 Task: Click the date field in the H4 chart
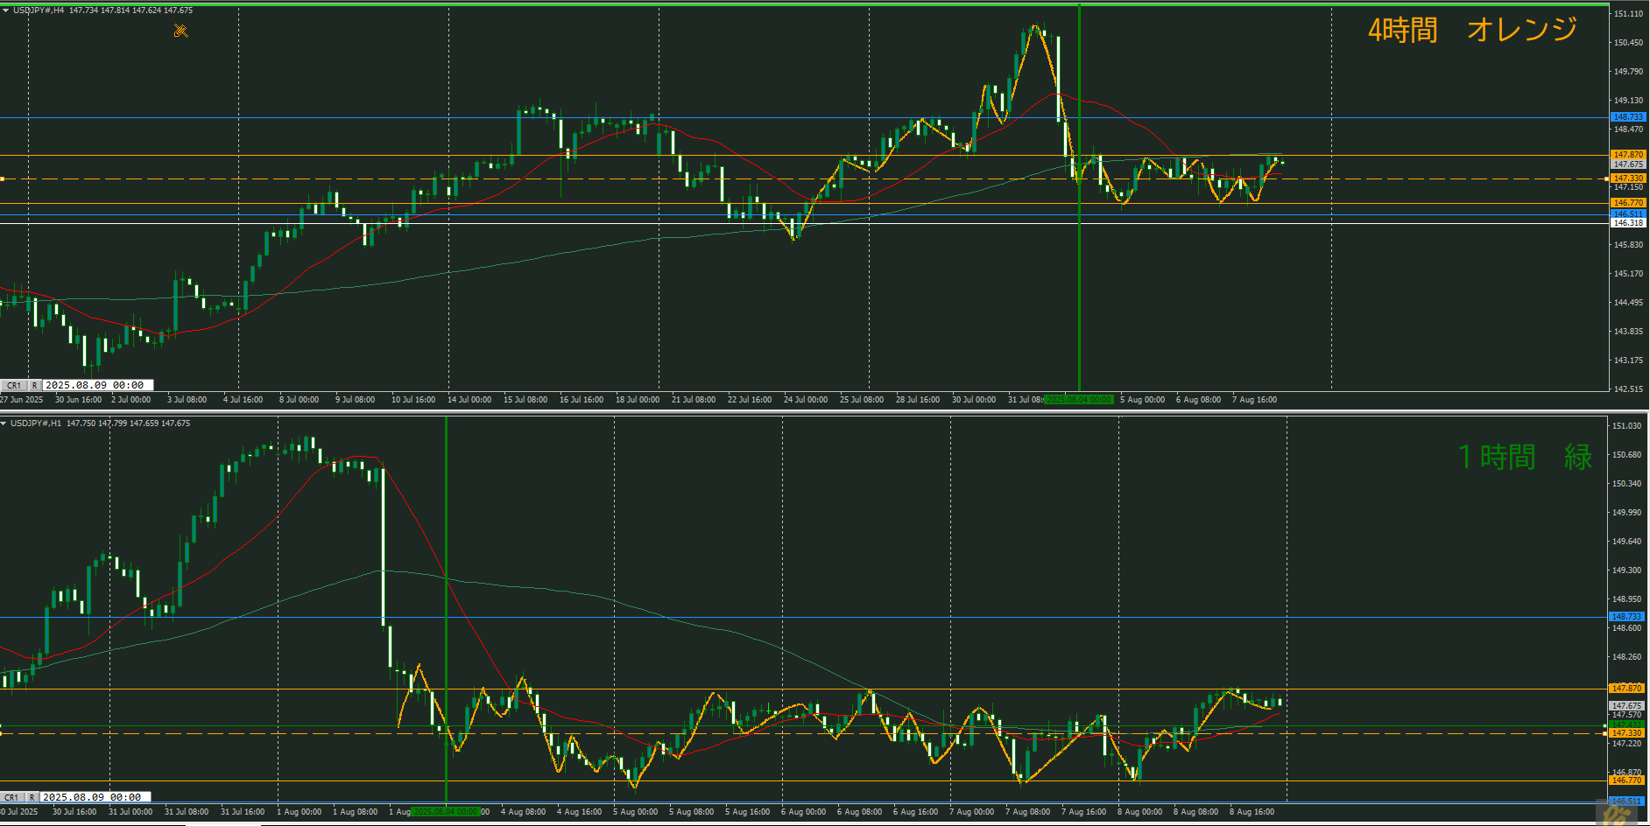pos(98,385)
